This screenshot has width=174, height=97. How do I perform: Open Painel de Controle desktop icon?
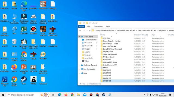click(x=14, y=56)
